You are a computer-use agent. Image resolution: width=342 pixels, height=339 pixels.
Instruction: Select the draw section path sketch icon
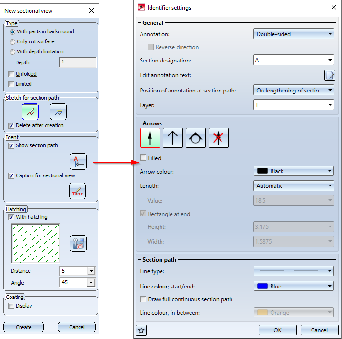pyautogui.click(x=30, y=112)
